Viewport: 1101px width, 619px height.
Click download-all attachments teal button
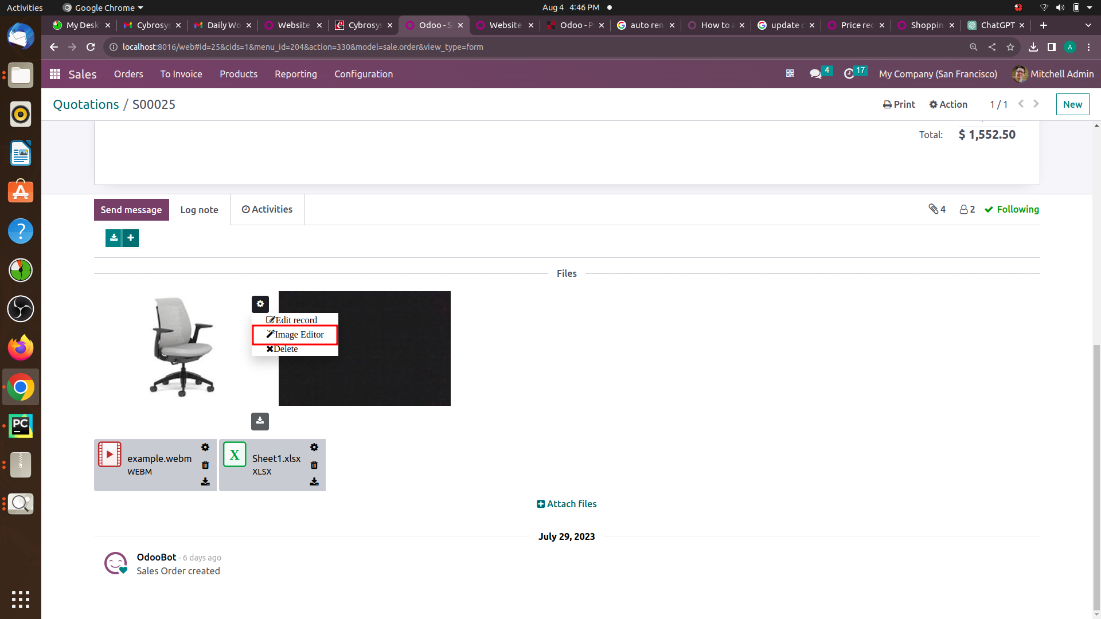tap(114, 238)
